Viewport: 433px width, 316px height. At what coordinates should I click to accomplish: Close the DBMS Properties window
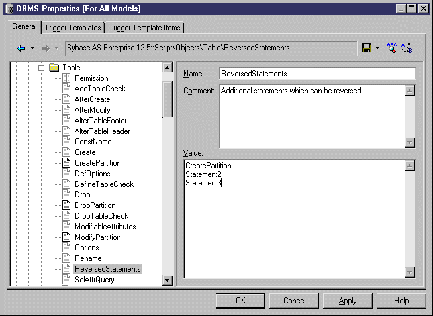[423, 9]
